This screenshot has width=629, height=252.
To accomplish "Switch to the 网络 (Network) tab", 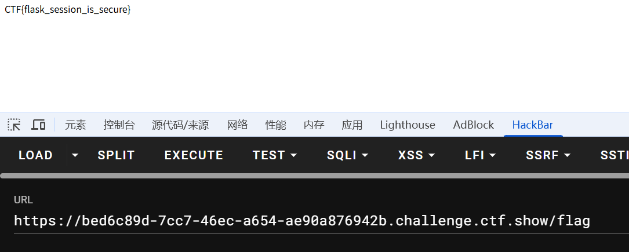I will point(237,125).
